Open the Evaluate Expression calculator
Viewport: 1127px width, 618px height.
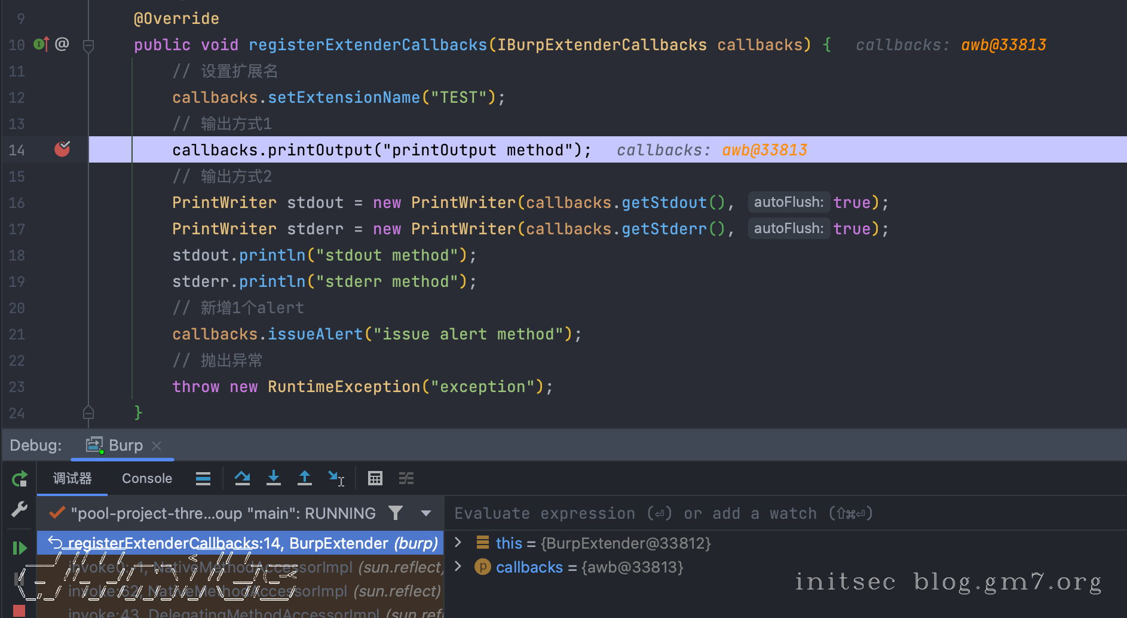[x=375, y=478]
